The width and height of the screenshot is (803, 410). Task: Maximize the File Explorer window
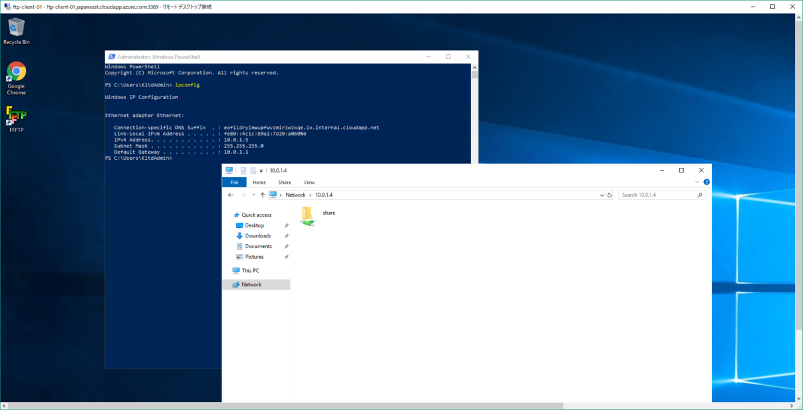pyautogui.click(x=681, y=171)
